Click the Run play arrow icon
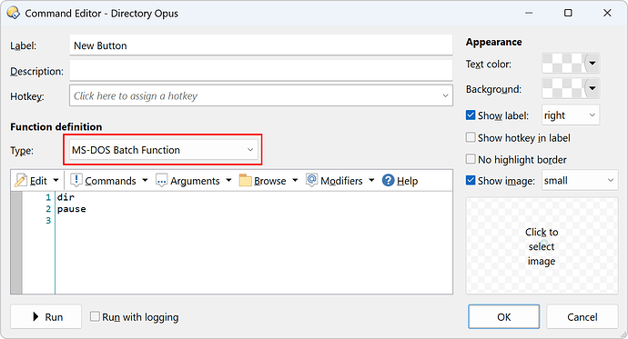628x339 pixels. pos(35,316)
